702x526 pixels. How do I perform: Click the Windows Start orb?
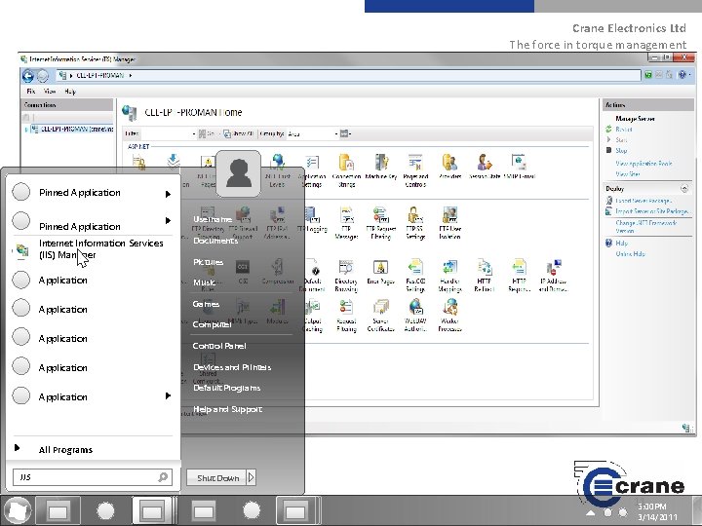tap(17, 510)
